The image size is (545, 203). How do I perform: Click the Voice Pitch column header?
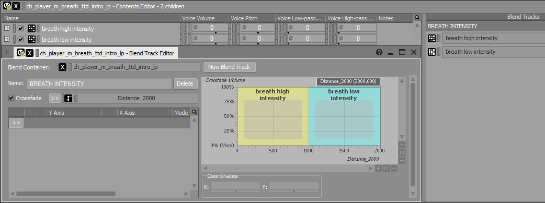pyautogui.click(x=252, y=18)
